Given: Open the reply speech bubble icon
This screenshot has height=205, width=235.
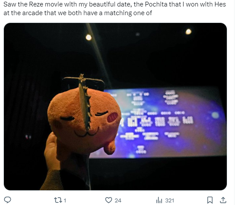Looking at the screenshot, I should [7, 200].
